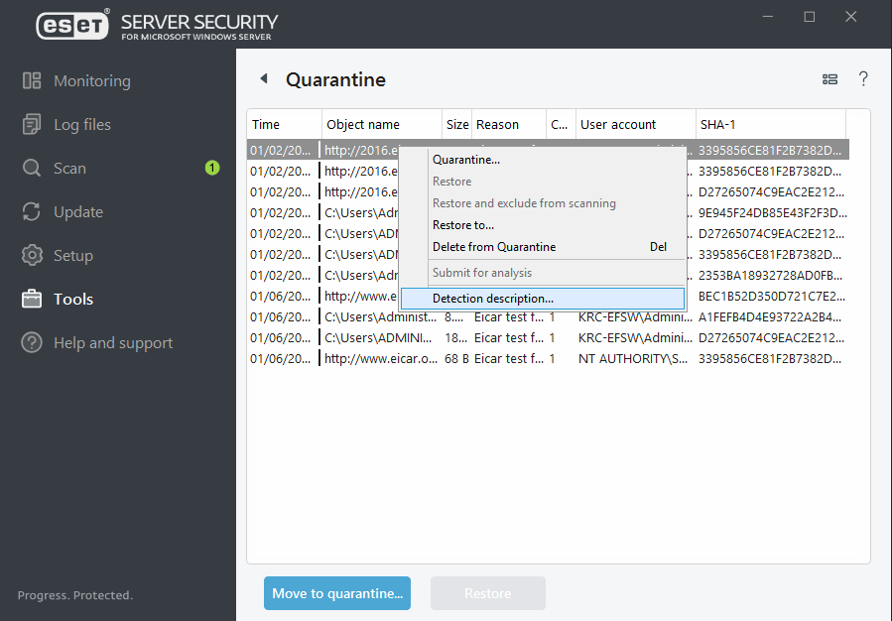
Task: Click the question mark help icon
Action: [863, 79]
